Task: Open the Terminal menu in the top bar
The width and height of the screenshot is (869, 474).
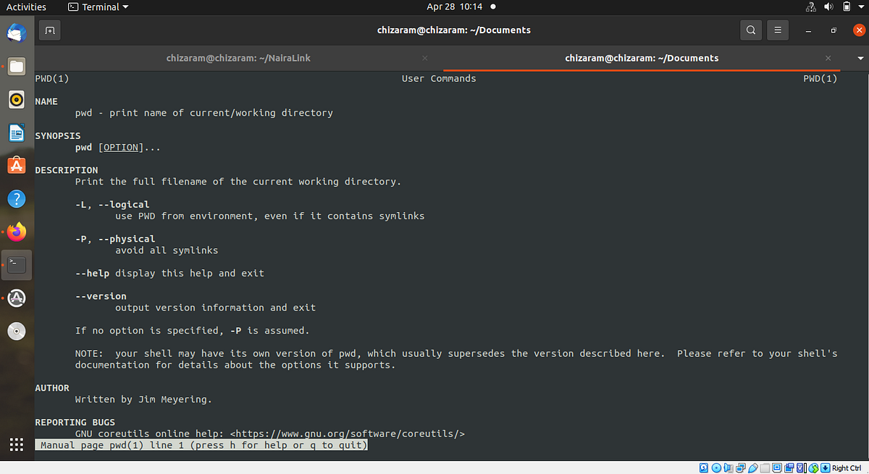Action: point(98,7)
